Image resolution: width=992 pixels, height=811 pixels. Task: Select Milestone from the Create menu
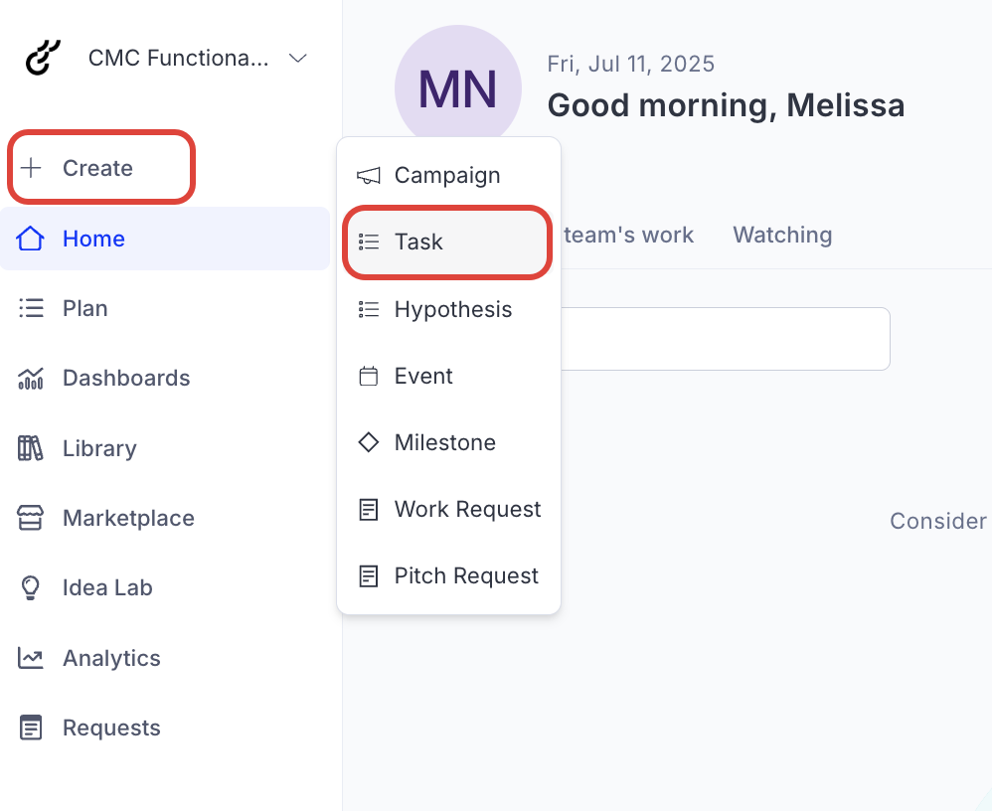coord(444,442)
